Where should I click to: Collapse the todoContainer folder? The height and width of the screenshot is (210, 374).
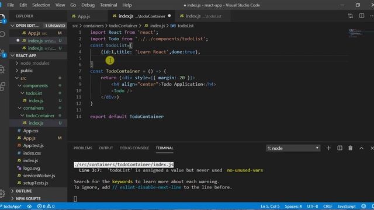pyautogui.click(x=40, y=116)
